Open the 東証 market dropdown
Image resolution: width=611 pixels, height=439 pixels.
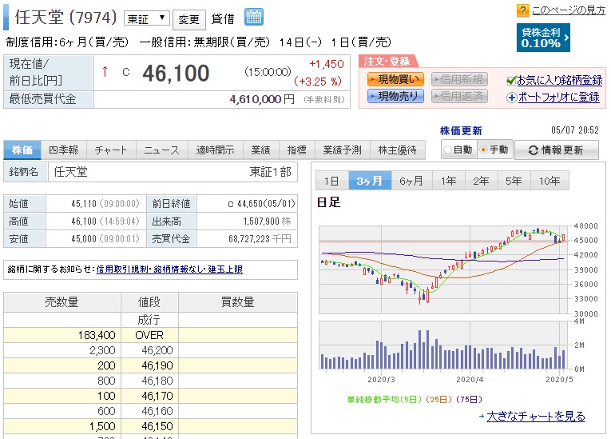coord(146,18)
